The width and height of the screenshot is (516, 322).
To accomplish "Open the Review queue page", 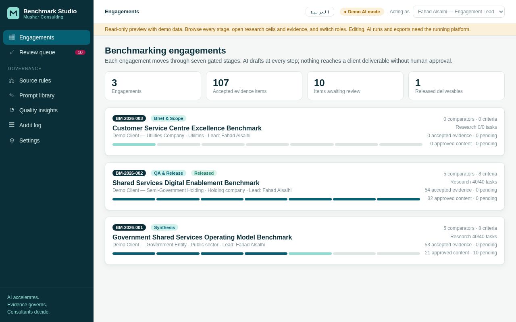I will coord(47,52).
